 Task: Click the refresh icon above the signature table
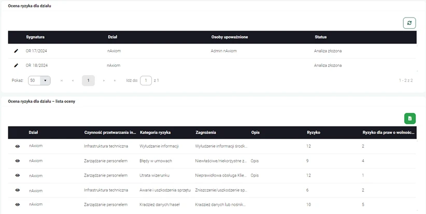409,23
